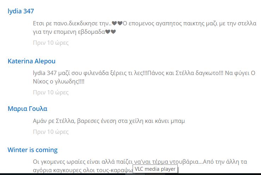
Task: Click the first pair of heart emojis in lydia 347's comment
Action: 117,23
